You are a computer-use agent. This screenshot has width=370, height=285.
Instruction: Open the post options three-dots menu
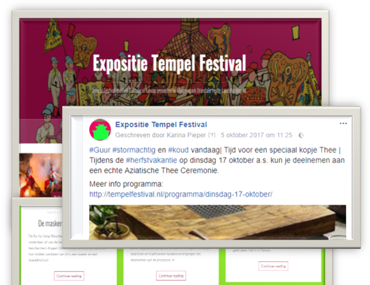tap(343, 124)
